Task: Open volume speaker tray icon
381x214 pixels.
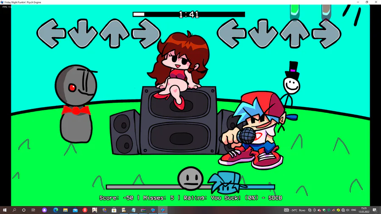Action: coord(348,210)
